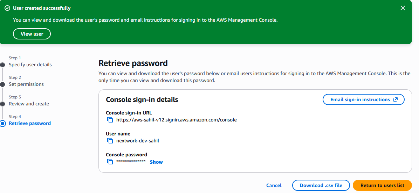Click external link icon on email button
This screenshot has width=419, height=193.
[x=396, y=99]
